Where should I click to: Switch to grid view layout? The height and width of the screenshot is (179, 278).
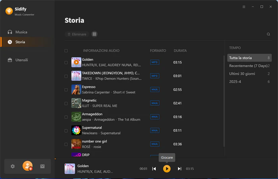(x=95, y=34)
